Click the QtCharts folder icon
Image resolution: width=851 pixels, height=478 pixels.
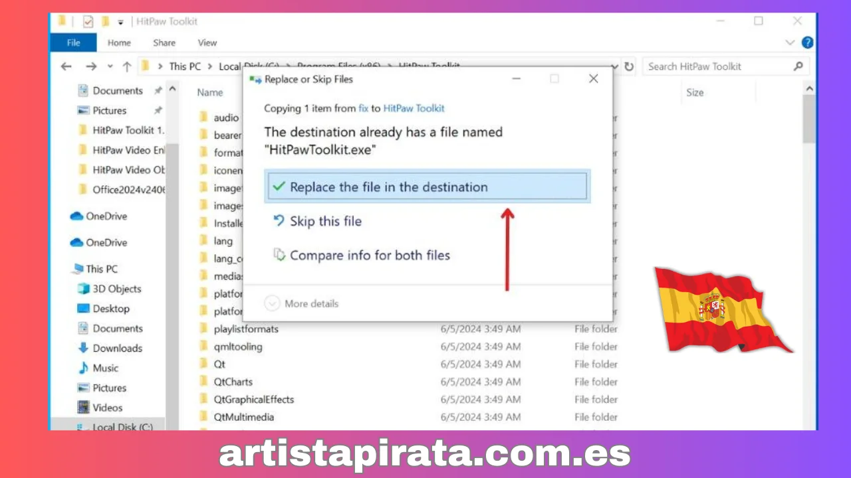click(203, 382)
